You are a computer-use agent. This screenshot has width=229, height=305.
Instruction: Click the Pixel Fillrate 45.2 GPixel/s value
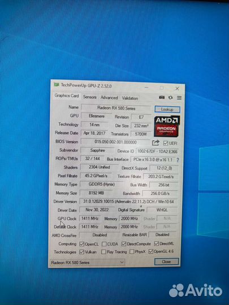[96, 176]
